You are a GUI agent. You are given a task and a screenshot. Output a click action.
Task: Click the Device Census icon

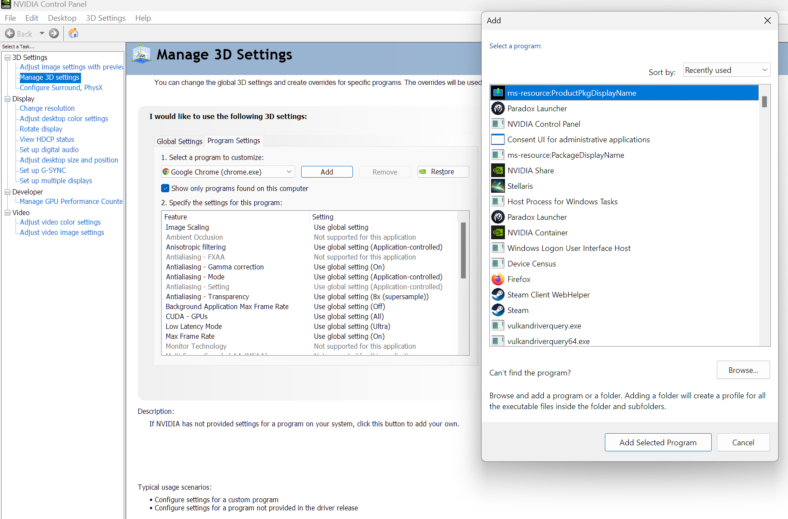click(x=498, y=263)
